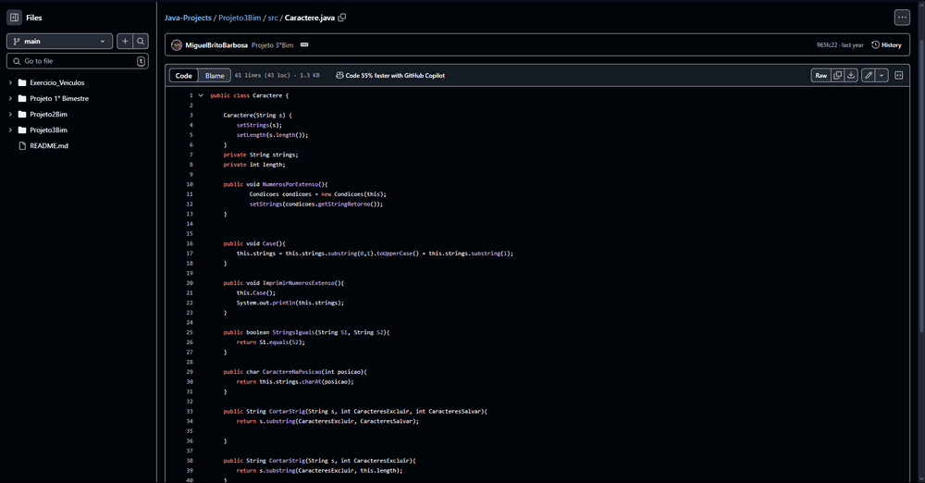This screenshot has height=483, width=925.
Task: Copy file path icon next to Caractere.java
Action: [342, 18]
